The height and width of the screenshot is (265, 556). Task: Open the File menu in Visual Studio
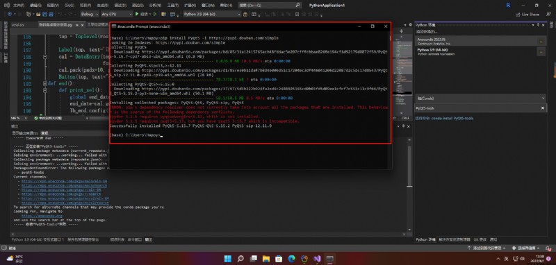(19, 6)
